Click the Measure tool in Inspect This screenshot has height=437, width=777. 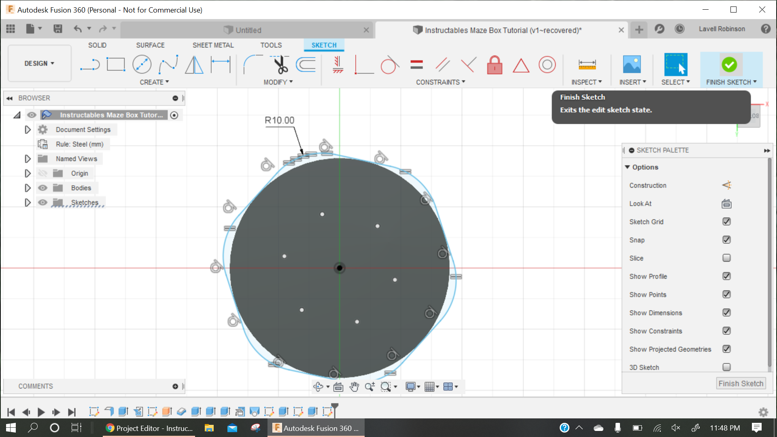click(587, 65)
